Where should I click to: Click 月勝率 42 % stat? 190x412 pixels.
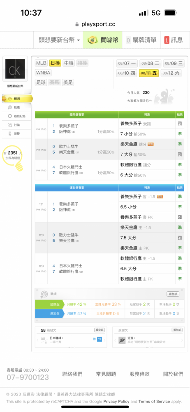[x=76, y=304]
